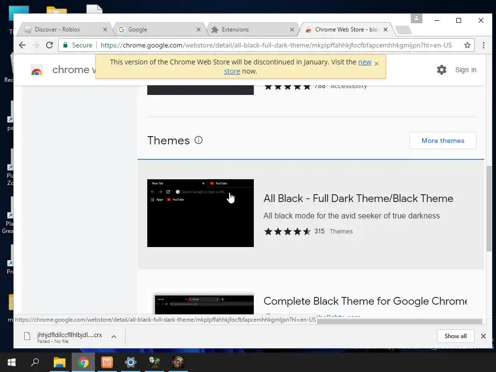Click the 315 ratings stars of All Black theme
Screen dimensions: 496x372
(287, 232)
